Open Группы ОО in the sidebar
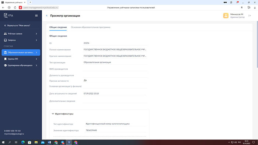The height and width of the screenshot is (145, 258). pyautogui.click(x=21, y=59)
